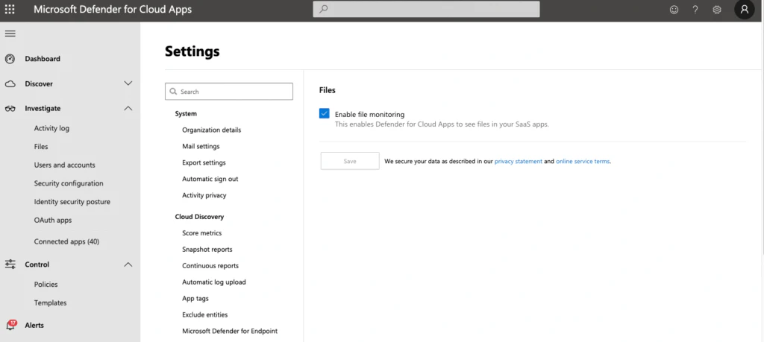Uncheck Enable file monitoring checkbox
This screenshot has height=342, width=764.
pos(324,113)
